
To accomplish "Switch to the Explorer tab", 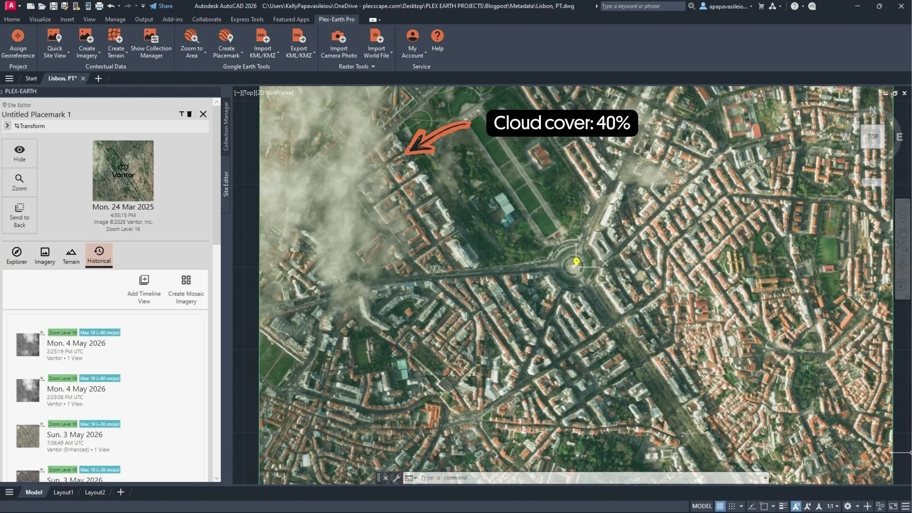I will (x=17, y=256).
